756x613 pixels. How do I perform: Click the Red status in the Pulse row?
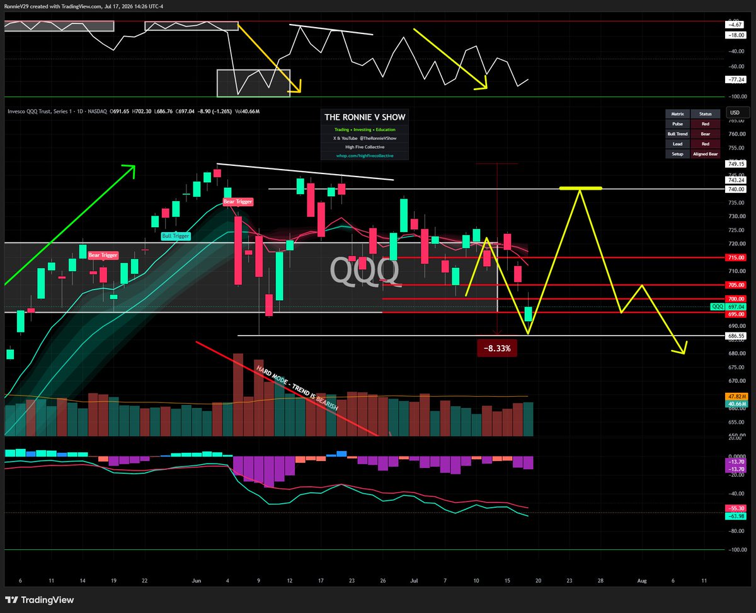[704, 124]
